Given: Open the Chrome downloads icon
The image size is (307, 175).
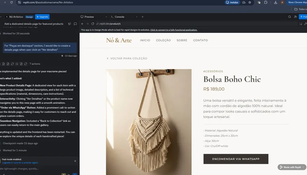Looking at the screenshot, I should coord(276,2).
